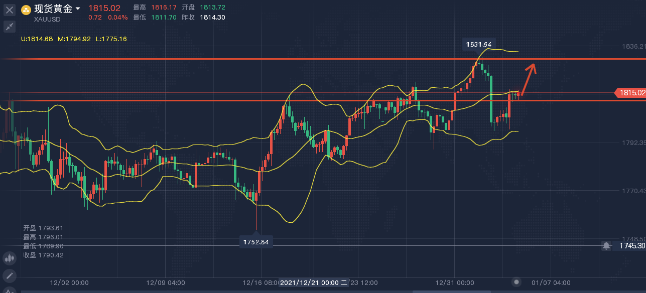Click the L:1775.16 lower band value
Image resolution: width=646 pixels, height=293 pixels.
(x=111, y=39)
